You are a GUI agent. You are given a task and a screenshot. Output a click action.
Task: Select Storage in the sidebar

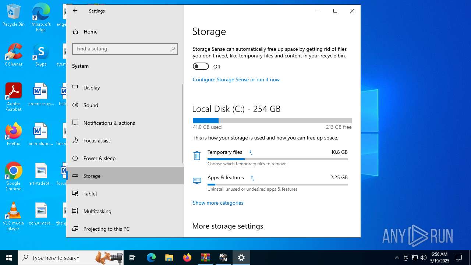pos(125,176)
